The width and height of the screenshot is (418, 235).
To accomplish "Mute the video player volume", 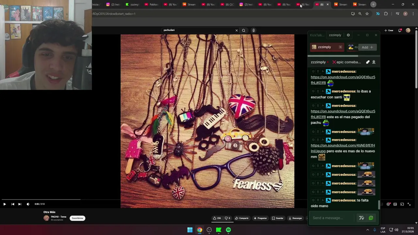I will click(x=28, y=204).
